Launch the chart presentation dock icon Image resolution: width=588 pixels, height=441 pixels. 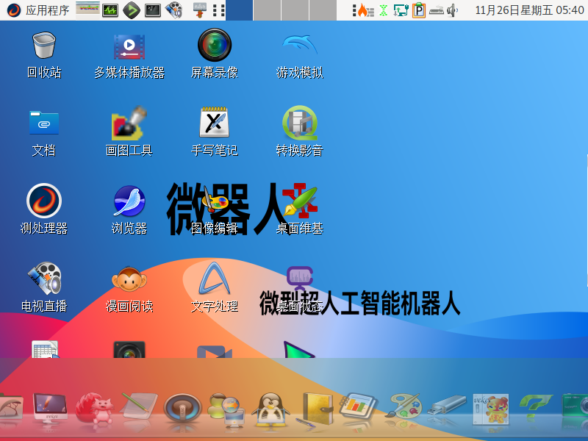358,406
